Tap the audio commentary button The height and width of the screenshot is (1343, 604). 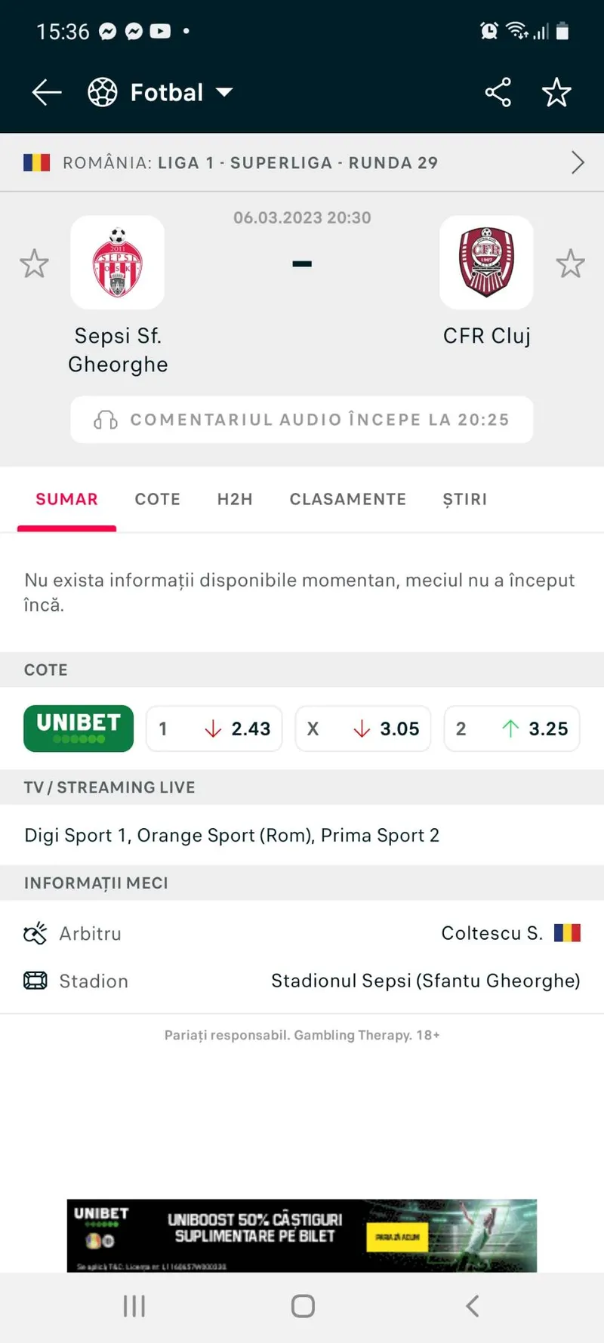tap(302, 420)
